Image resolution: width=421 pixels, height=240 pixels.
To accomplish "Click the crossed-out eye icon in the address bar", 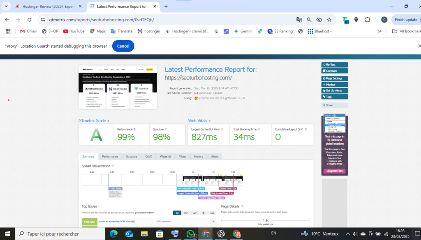I will tap(319, 20).
